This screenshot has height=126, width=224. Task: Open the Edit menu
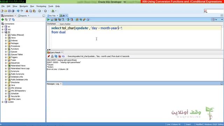coord(8,6)
